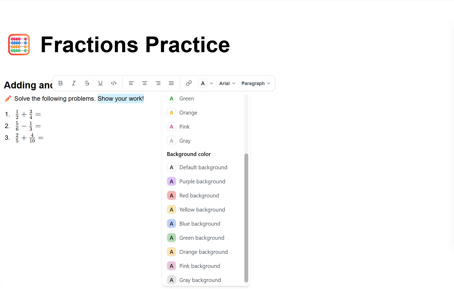Apply italic formatting to selected text
Viewport: 454px width, 289px height.
click(x=74, y=83)
